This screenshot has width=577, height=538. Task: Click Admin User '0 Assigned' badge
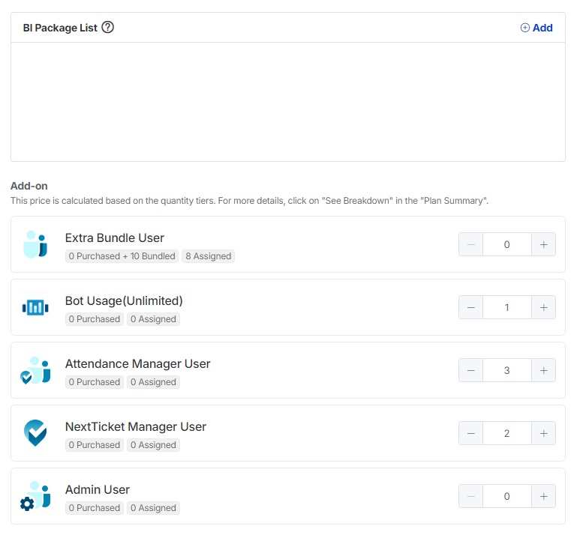point(153,507)
